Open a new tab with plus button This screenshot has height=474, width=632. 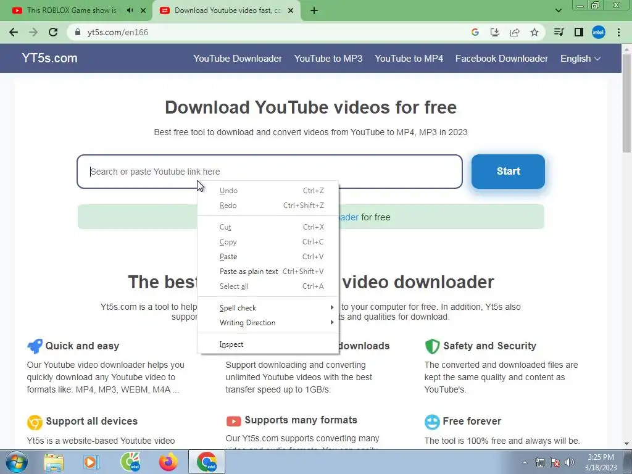(x=314, y=10)
